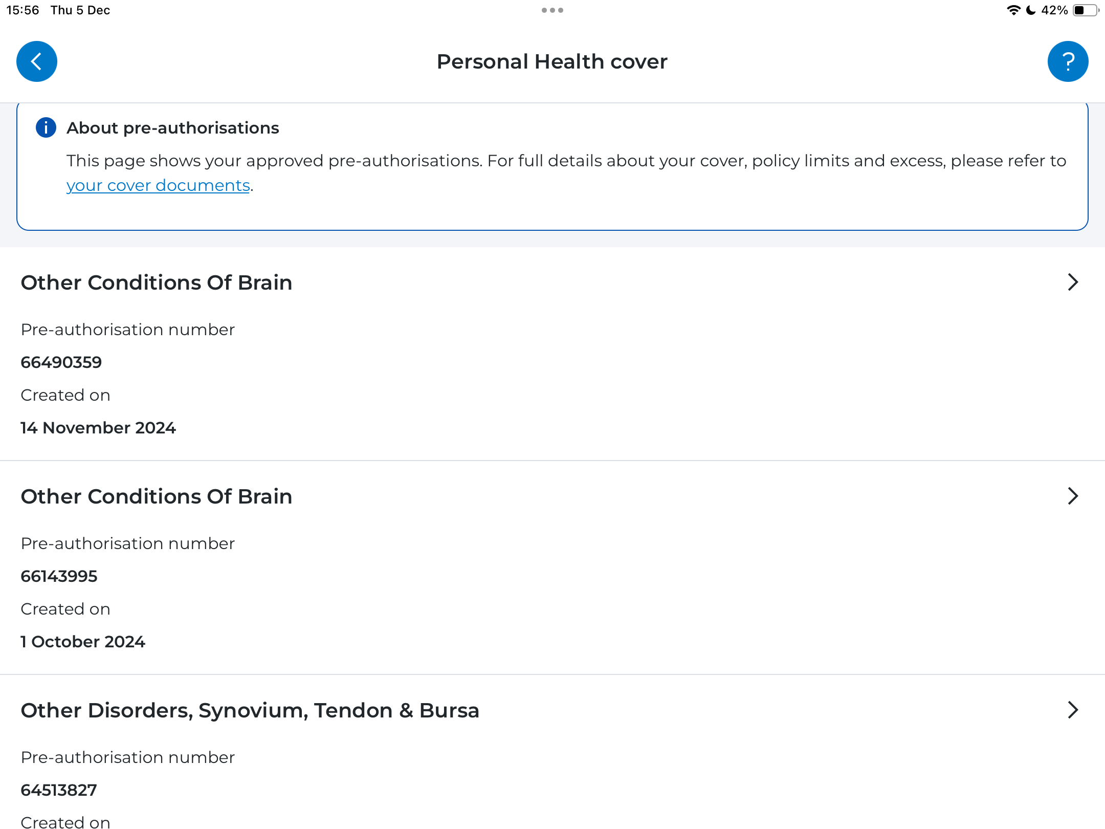Screen dimensions: 1105x829
Task: Expand chevron for Other Disorders, Synovium entry
Action: [1073, 710]
